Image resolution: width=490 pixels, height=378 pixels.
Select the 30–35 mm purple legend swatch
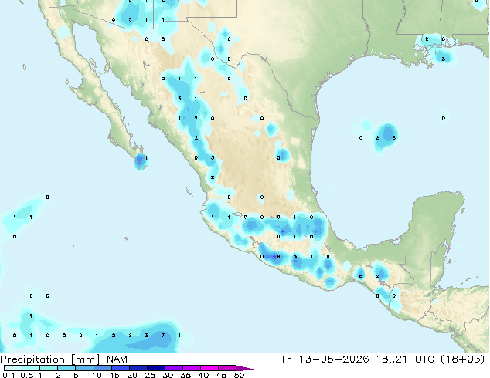point(174,368)
